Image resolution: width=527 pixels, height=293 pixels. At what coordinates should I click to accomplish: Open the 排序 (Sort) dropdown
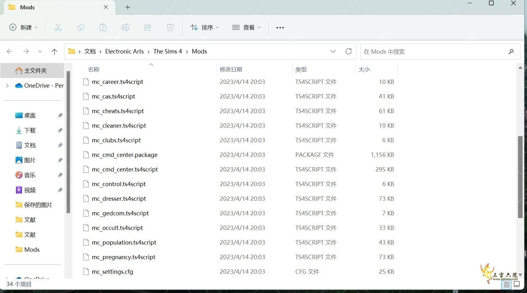(205, 27)
